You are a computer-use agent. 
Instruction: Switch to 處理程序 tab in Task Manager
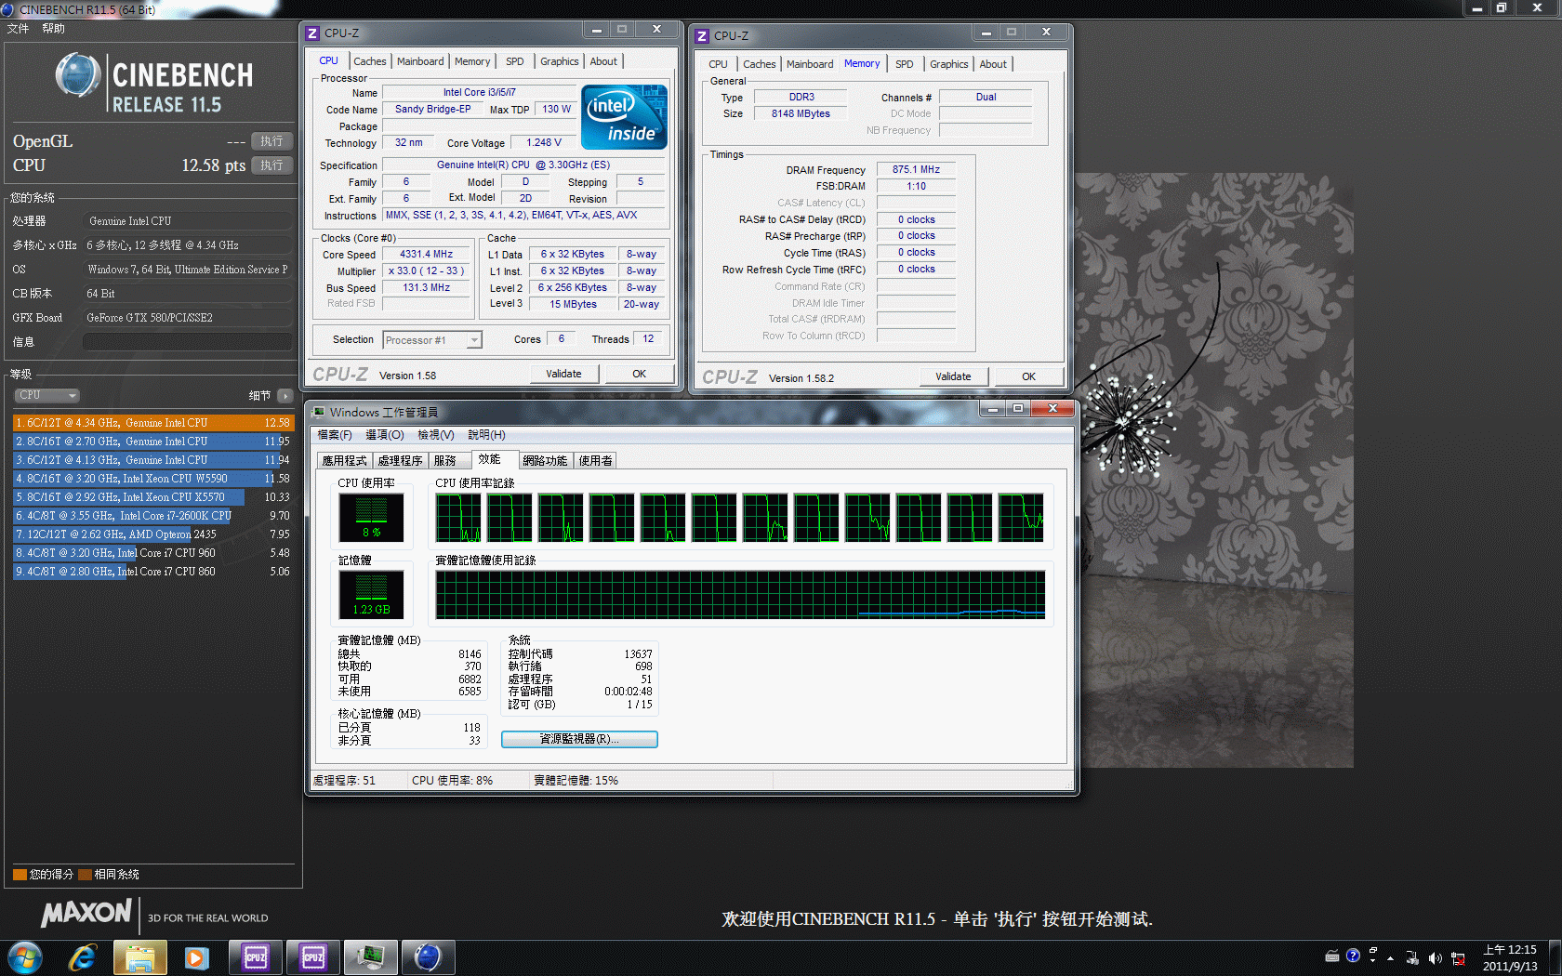click(400, 460)
